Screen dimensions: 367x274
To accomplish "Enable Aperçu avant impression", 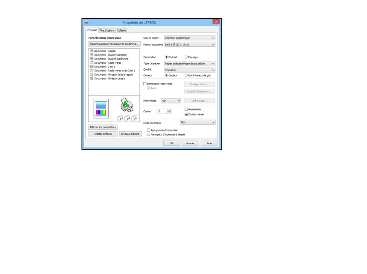I will point(148,130).
